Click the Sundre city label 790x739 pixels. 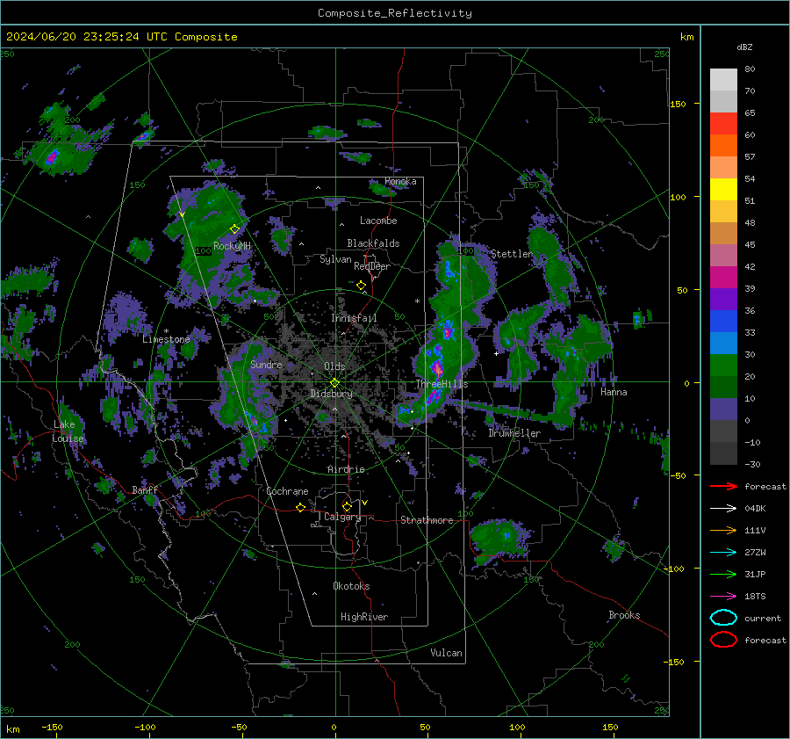click(x=266, y=364)
